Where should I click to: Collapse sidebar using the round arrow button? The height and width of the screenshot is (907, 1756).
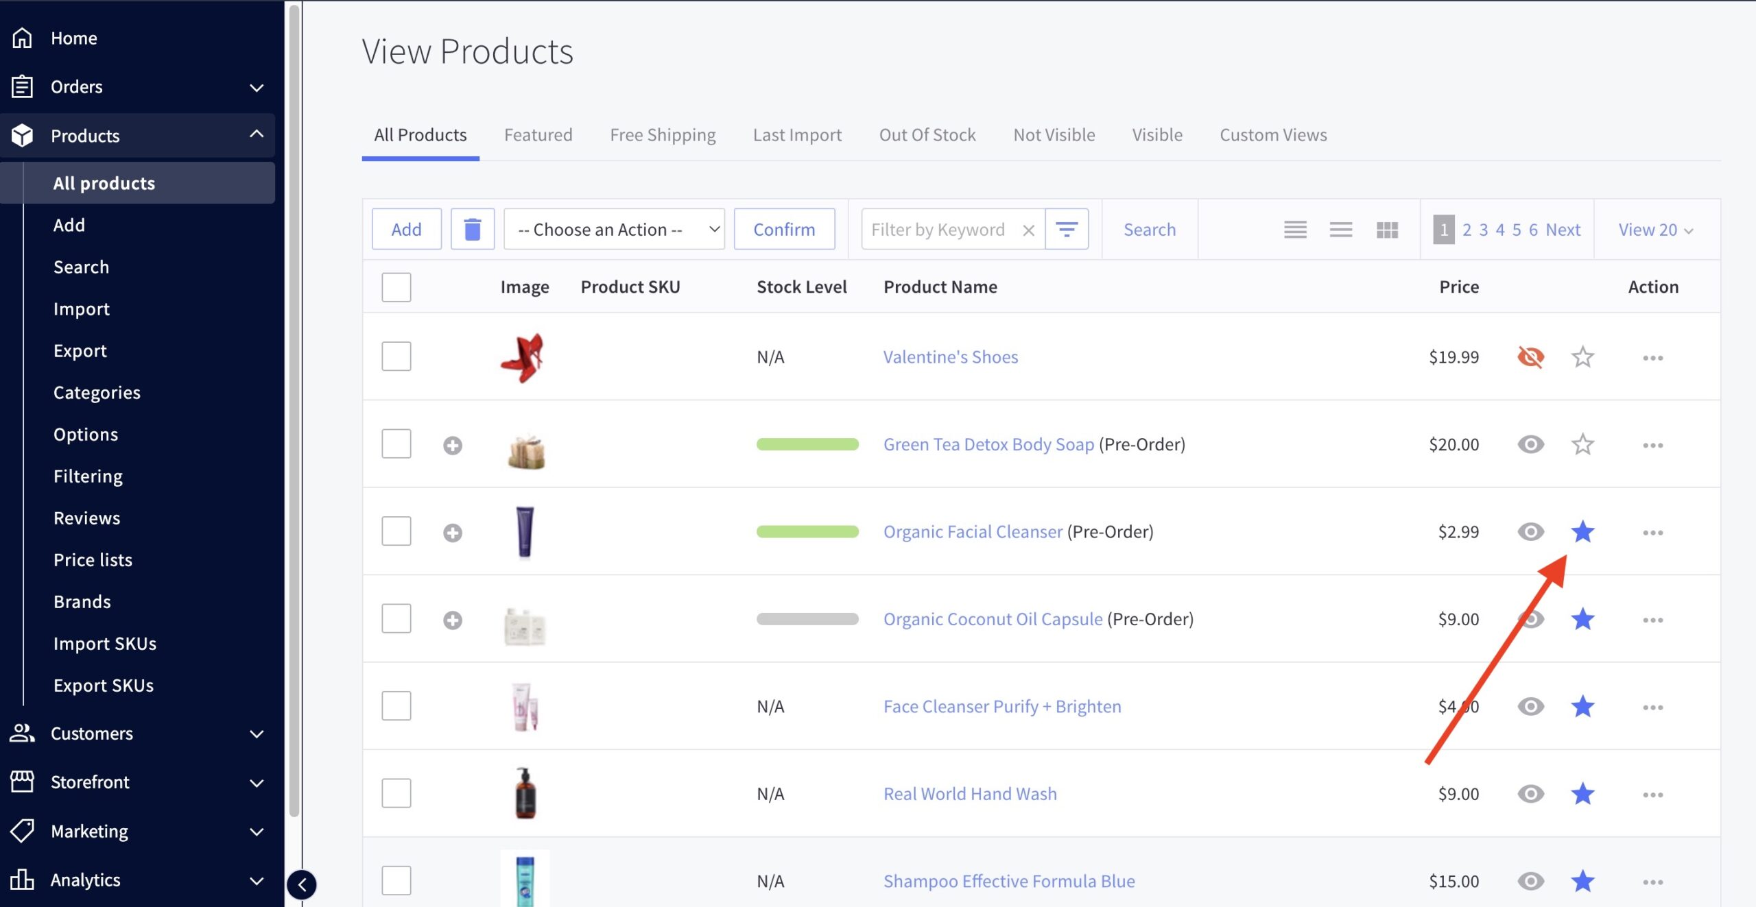click(x=302, y=884)
